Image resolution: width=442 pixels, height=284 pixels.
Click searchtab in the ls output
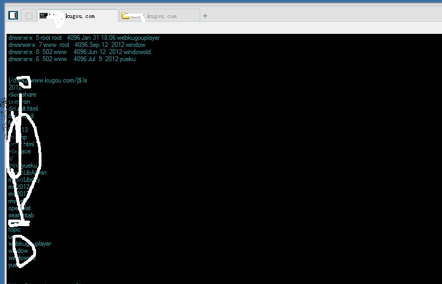pos(21,215)
